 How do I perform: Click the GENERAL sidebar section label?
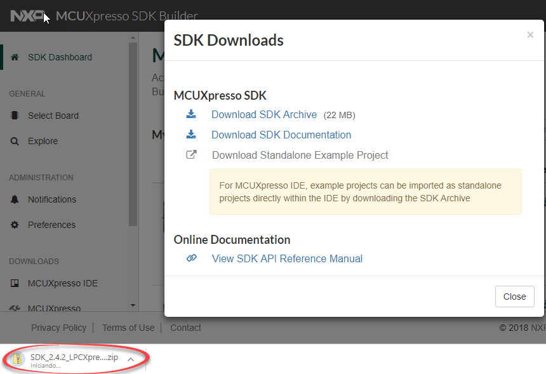(27, 94)
